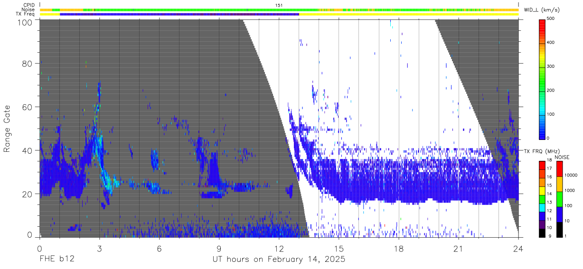Click the 500 label on WID colorbar

tap(551, 19)
